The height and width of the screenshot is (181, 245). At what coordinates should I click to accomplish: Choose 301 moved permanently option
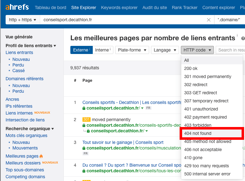[212, 76]
